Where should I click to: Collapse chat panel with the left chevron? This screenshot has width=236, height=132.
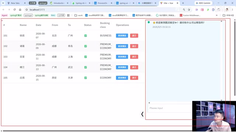point(142,114)
